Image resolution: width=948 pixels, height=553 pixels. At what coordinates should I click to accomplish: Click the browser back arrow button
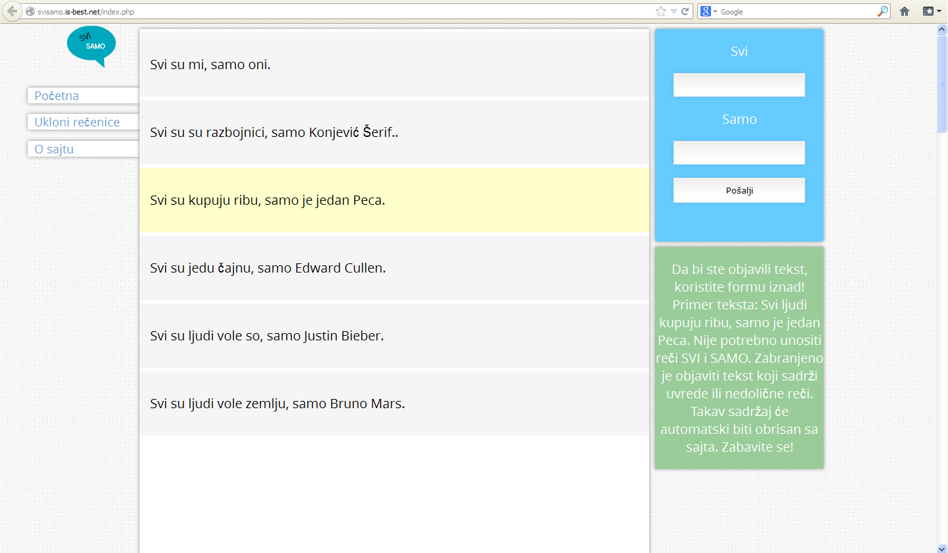[x=12, y=11]
